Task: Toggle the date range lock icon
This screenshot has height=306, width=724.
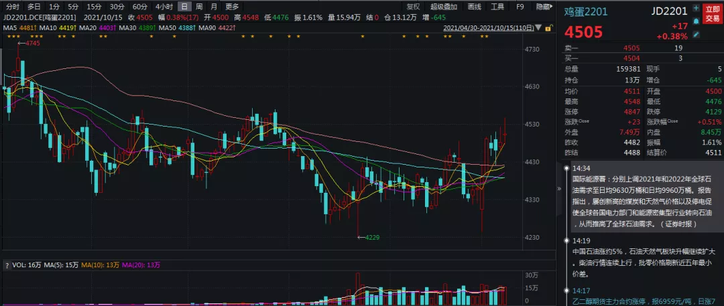Action: point(548,28)
